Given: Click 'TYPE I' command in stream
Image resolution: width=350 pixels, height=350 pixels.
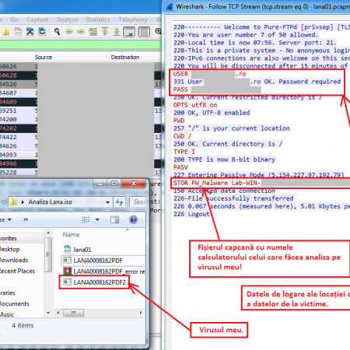Looking at the screenshot, I should tap(184, 152).
